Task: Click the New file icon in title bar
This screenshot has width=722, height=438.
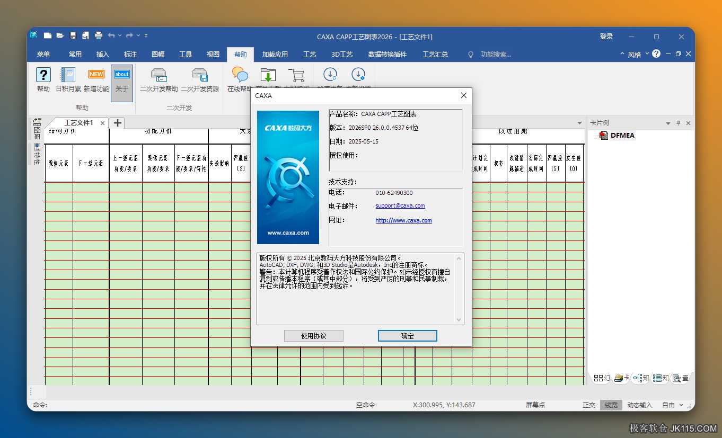Action: click(48, 36)
